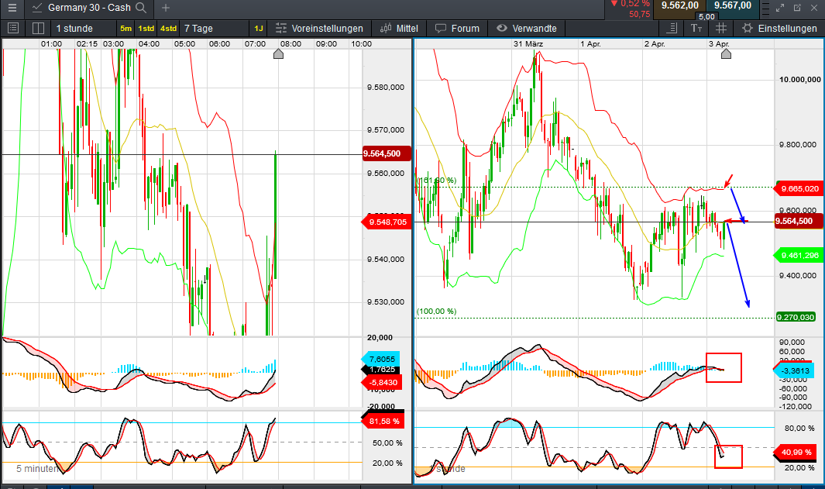Click the 9.564,500 price label on right chart
This screenshot has height=489, width=825.
(799, 221)
